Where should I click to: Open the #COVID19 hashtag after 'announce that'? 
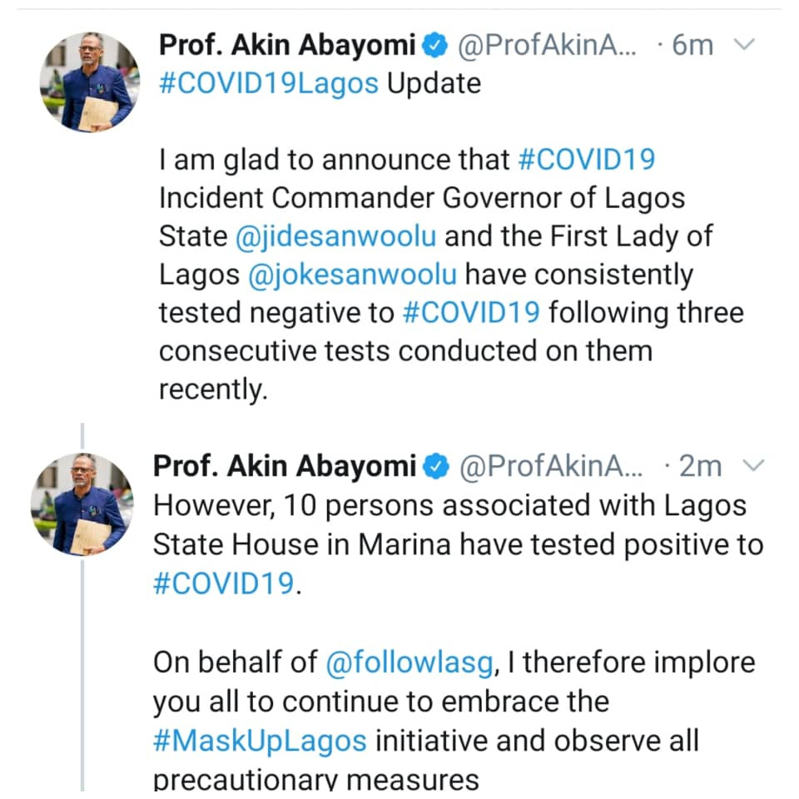(587, 160)
